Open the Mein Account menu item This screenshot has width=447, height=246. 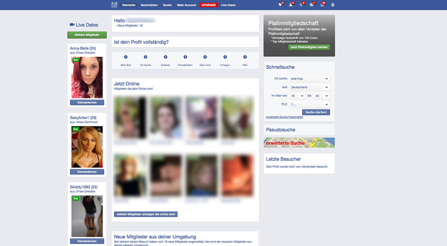pos(187,5)
